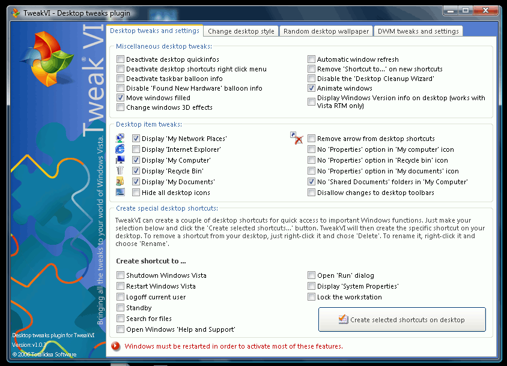Click the 'Windows must be restarted' warning text
Screen dimensions: 507x366
pyautogui.click(x=234, y=346)
